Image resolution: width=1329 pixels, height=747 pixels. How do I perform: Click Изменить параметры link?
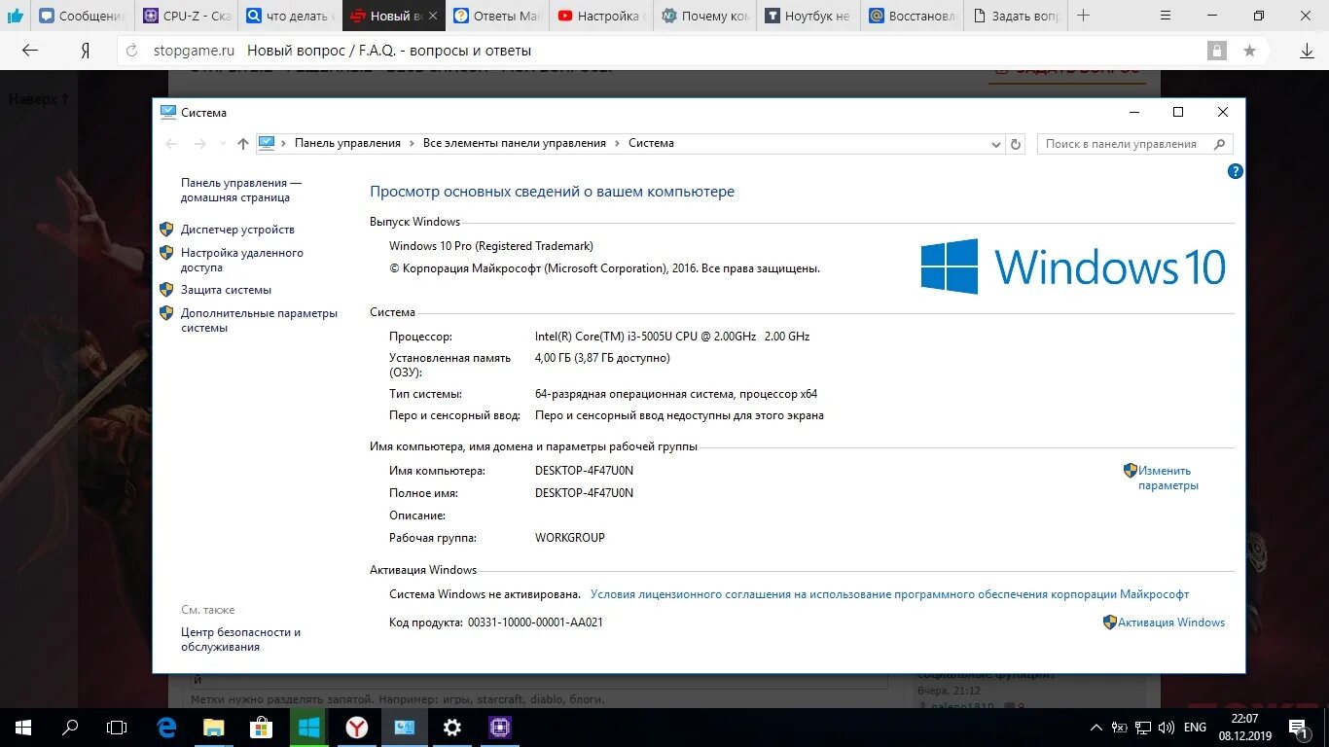pyautogui.click(x=1167, y=478)
